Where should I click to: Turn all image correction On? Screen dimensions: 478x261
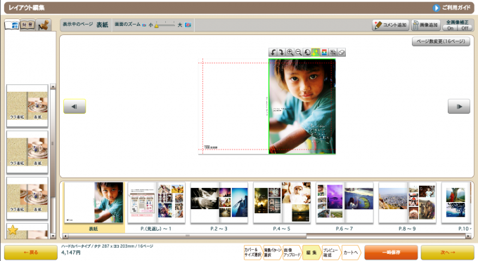[x=451, y=28]
